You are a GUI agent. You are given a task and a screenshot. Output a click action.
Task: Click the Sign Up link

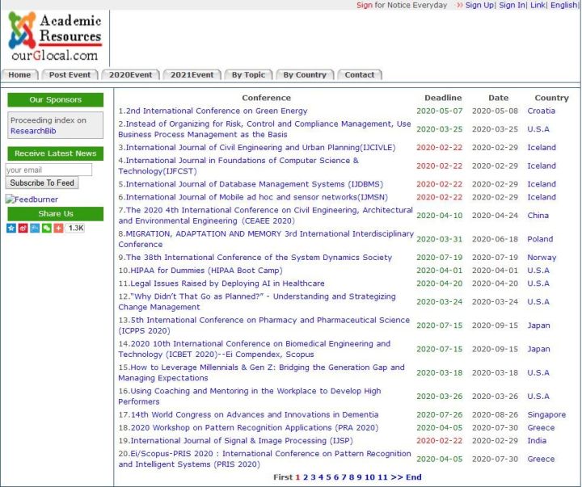point(479,5)
